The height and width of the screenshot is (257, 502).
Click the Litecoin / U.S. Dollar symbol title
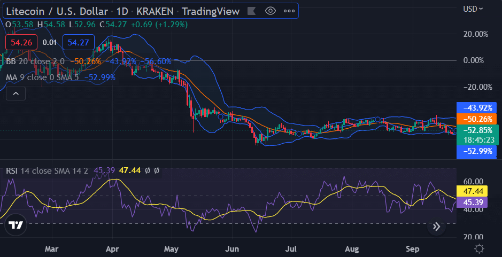pyautogui.click(x=57, y=12)
